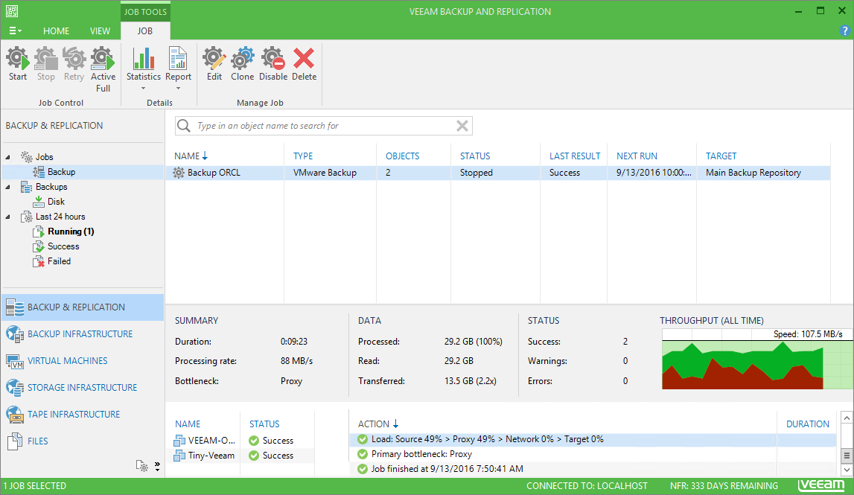Open the Backup Infrastructure view
Screen dimensions: 854x495
(x=80, y=334)
